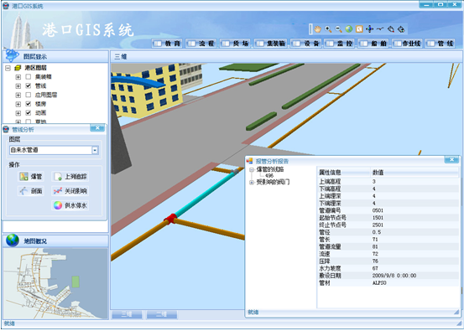Click the 上溯追踪 upstream trace button

pyautogui.click(x=70, y=177)
